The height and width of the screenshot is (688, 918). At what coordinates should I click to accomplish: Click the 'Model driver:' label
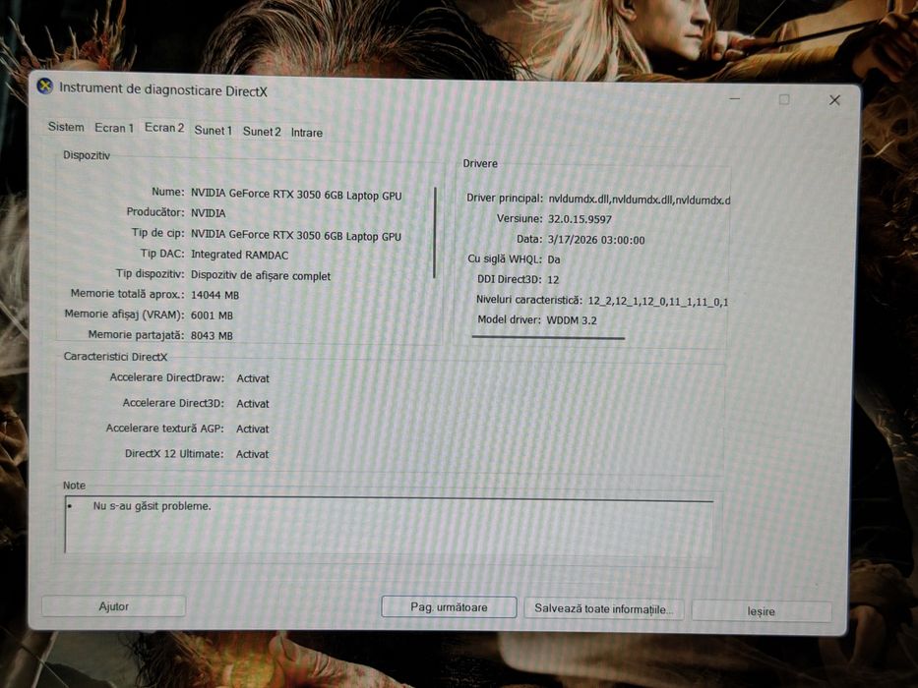click(509, 320)
